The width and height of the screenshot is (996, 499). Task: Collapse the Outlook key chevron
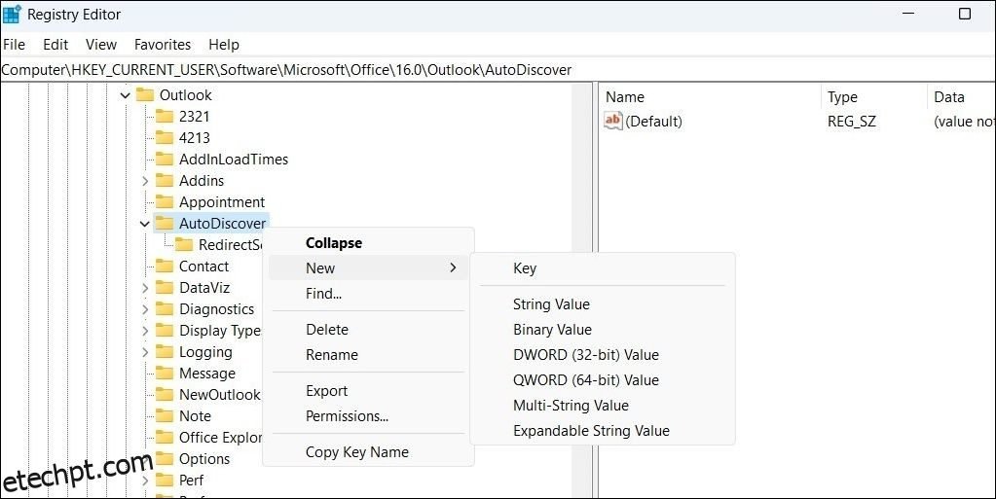tap(126, 95)
